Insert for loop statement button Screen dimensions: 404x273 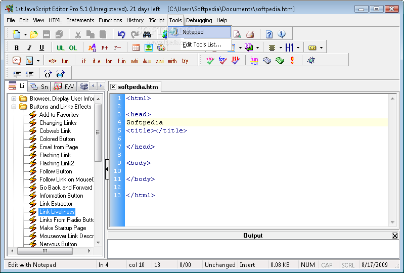(109, 61)
